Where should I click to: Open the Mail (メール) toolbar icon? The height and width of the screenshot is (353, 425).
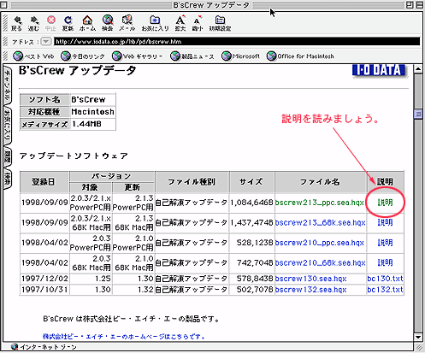tap(127, 23)
